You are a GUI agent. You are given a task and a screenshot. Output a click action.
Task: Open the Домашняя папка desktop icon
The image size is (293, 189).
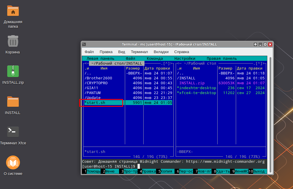(13, 11)
